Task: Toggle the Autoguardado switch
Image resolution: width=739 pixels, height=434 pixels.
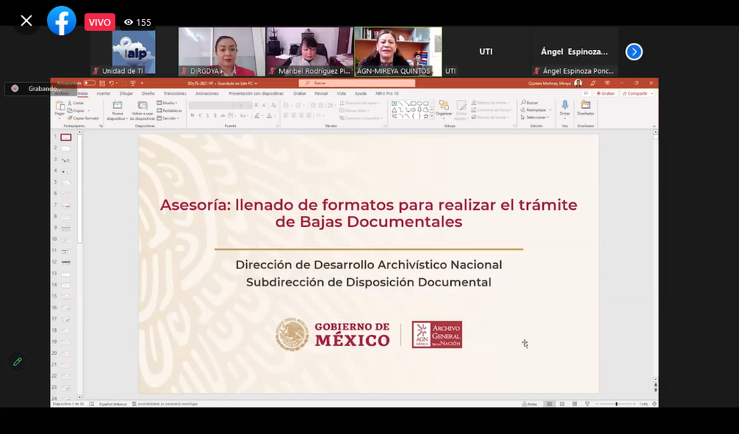Action: pyautogui.click(x=89, y=84)
